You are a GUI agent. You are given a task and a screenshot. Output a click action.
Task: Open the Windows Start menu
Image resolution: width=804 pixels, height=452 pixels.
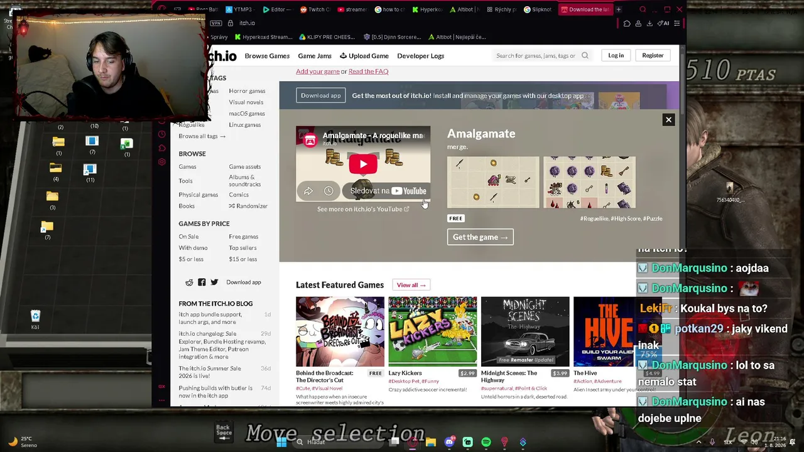(x=281, y=442)
